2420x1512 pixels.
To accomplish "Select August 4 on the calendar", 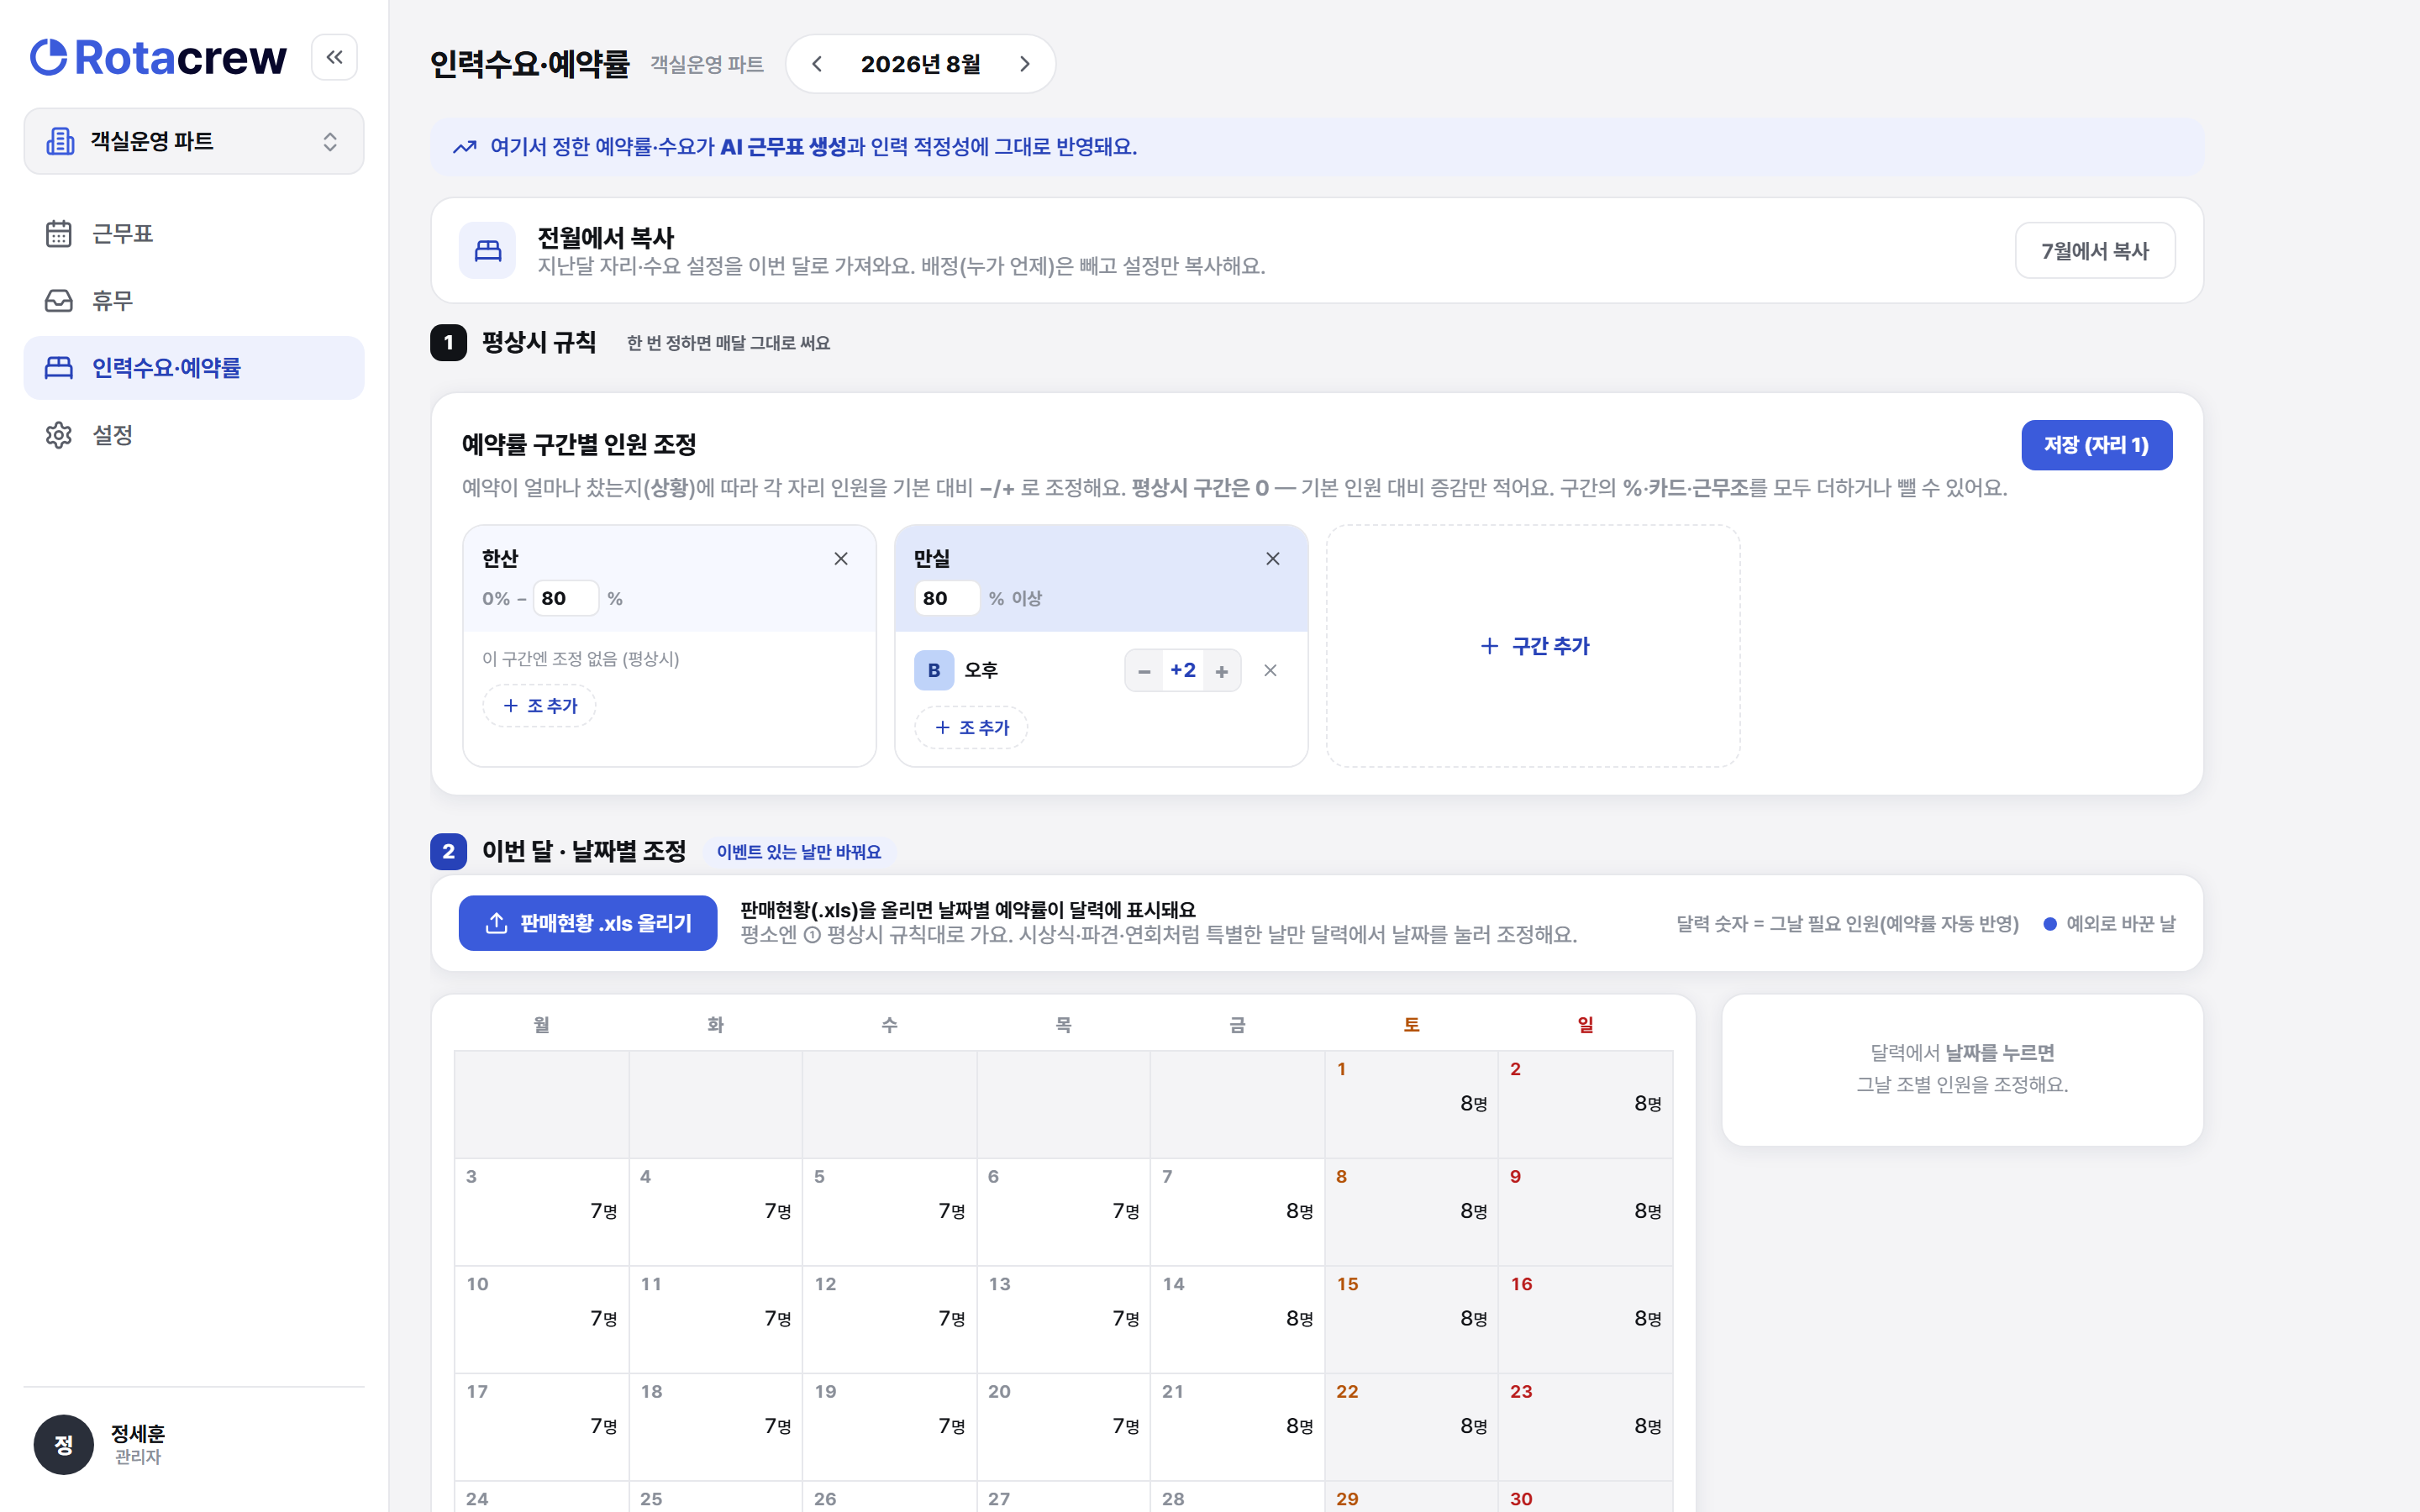I will coord(715,1212).
